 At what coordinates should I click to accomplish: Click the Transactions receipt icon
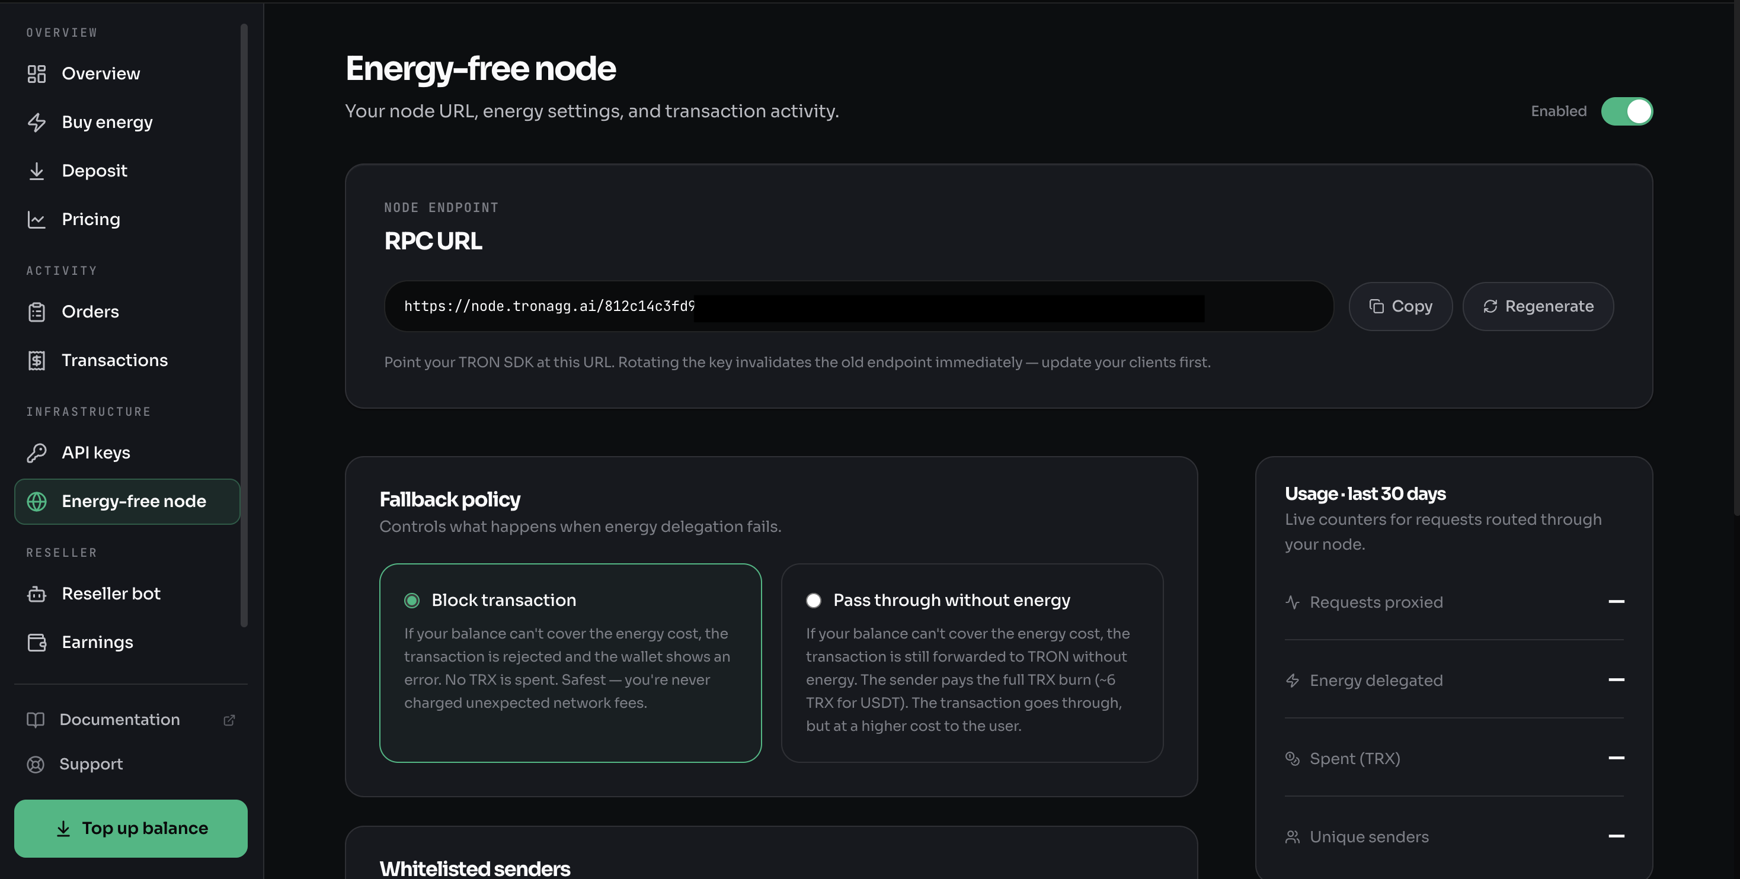[x=37, y=361]
